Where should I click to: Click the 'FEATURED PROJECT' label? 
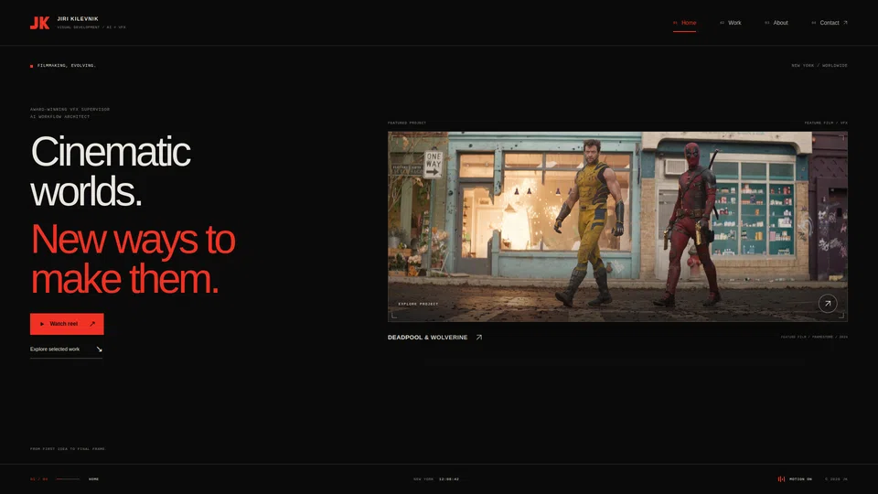(x=407, y=123)
